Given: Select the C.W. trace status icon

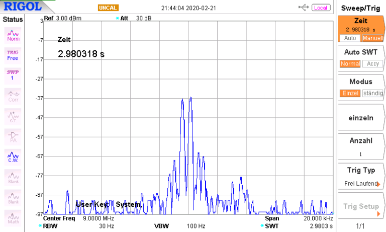Looking at the screenshot, I should 13,157.
